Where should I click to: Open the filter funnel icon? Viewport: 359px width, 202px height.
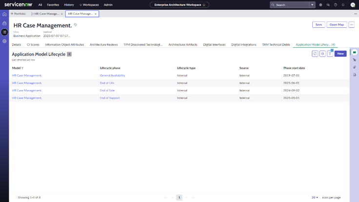[x=330, y=54]
